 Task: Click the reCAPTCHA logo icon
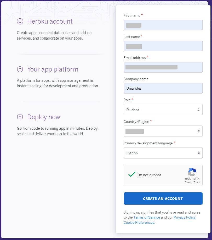point(192,172)
